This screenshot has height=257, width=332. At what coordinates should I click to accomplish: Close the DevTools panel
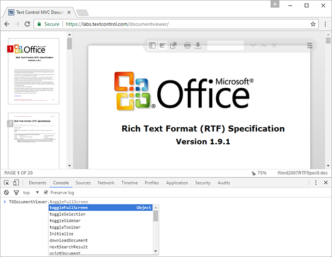(x=326, y=182)
